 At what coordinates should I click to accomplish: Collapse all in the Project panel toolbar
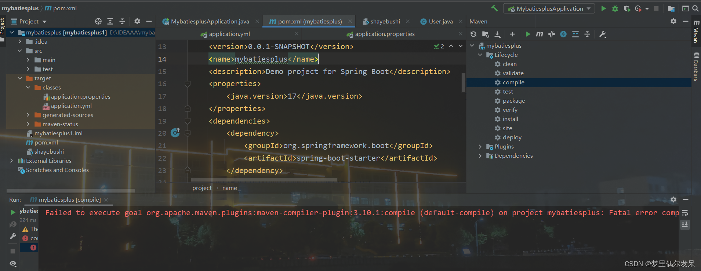122,21
